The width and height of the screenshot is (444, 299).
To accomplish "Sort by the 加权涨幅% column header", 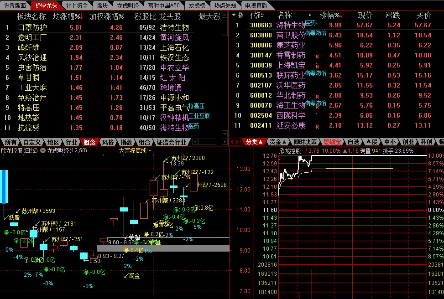I will point(106,17).
